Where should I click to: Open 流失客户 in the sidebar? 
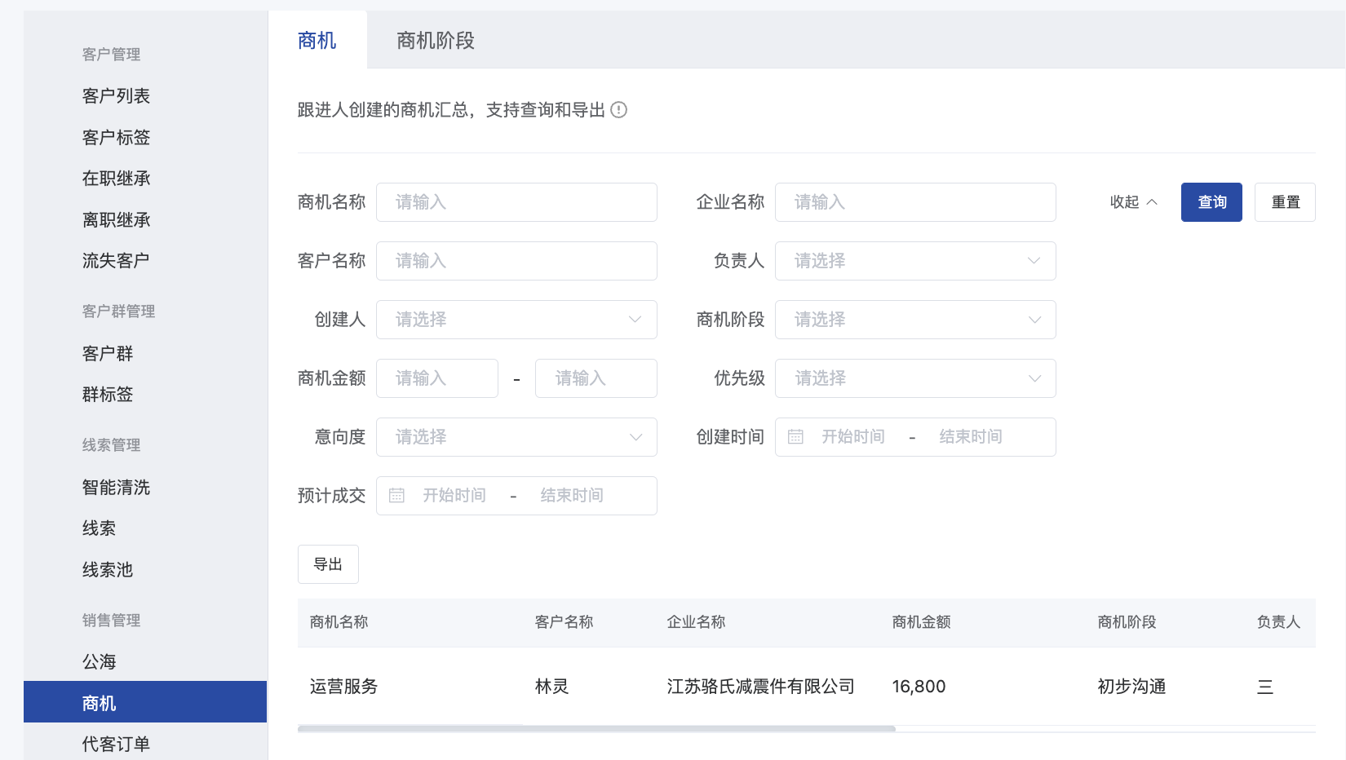(116, 261)
